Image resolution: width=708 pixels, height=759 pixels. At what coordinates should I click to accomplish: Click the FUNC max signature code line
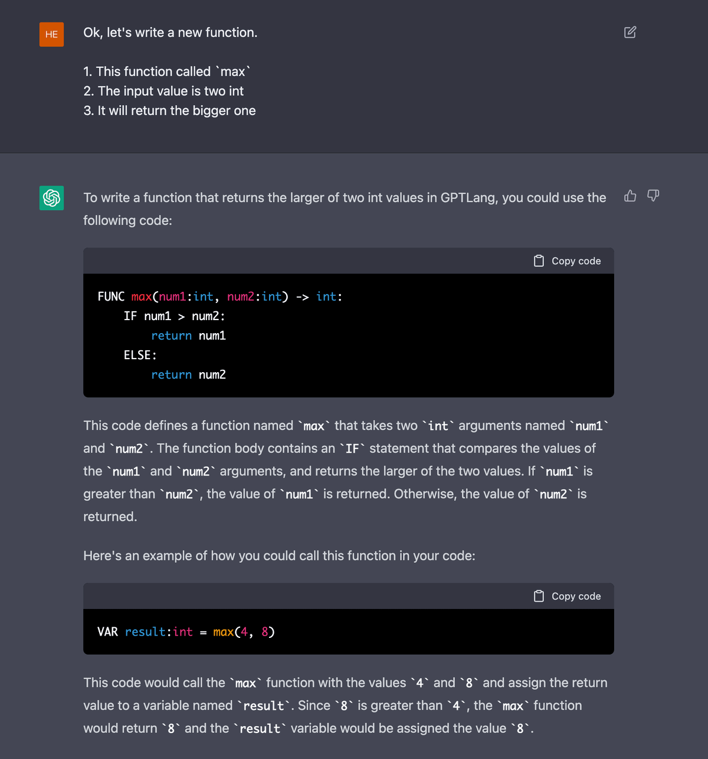(x=220, y=297)
